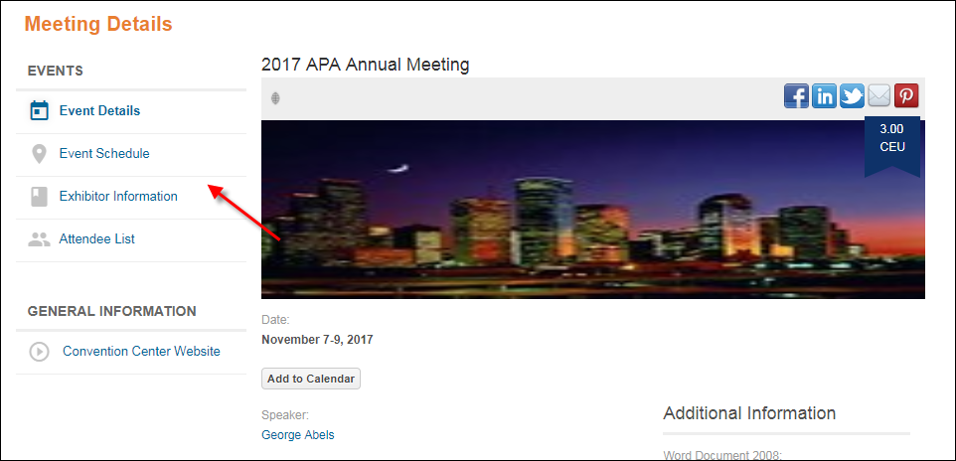Share the meeting by email
Image resolution: width=956 pixels, height=461 pixels.
click(878, 96)
